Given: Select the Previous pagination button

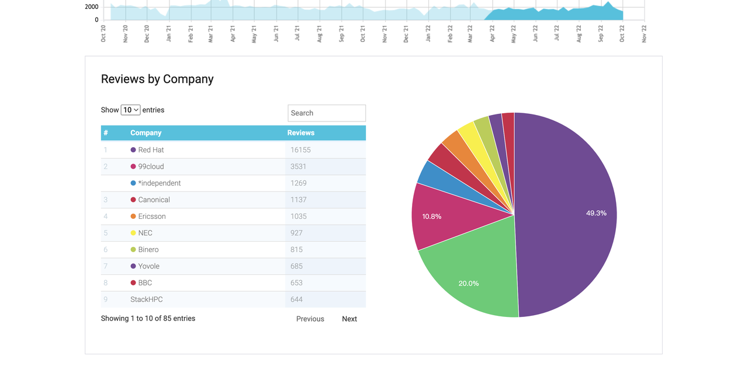Looking at the screenshot, I should coord(310,319).
